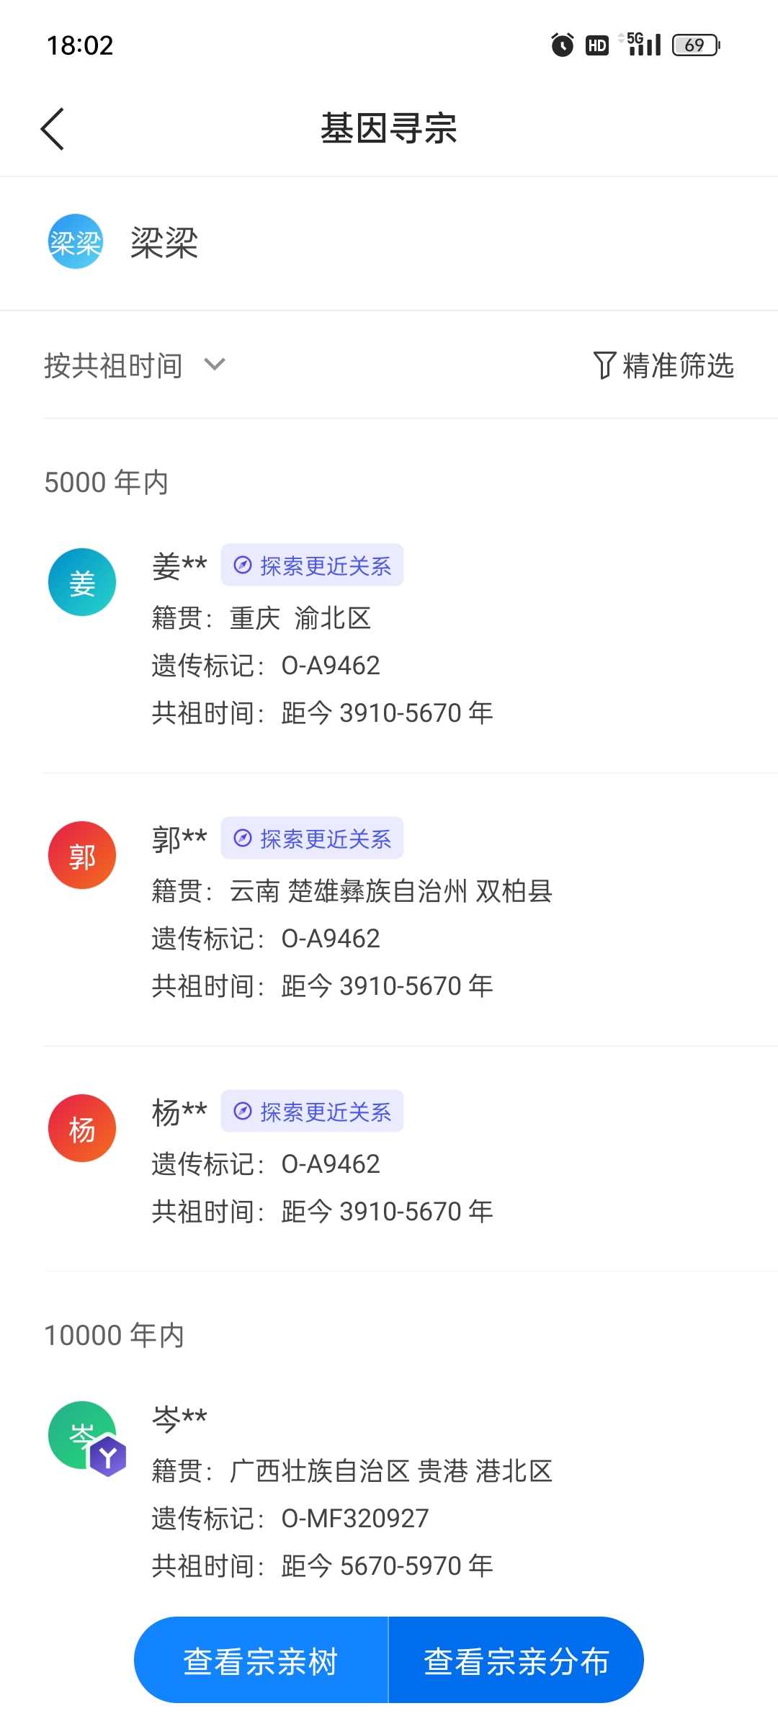This screenshot has height=1729, width=778.
Task: Tap the chevron next to 按共祖时间
Action: pos(215,365)
